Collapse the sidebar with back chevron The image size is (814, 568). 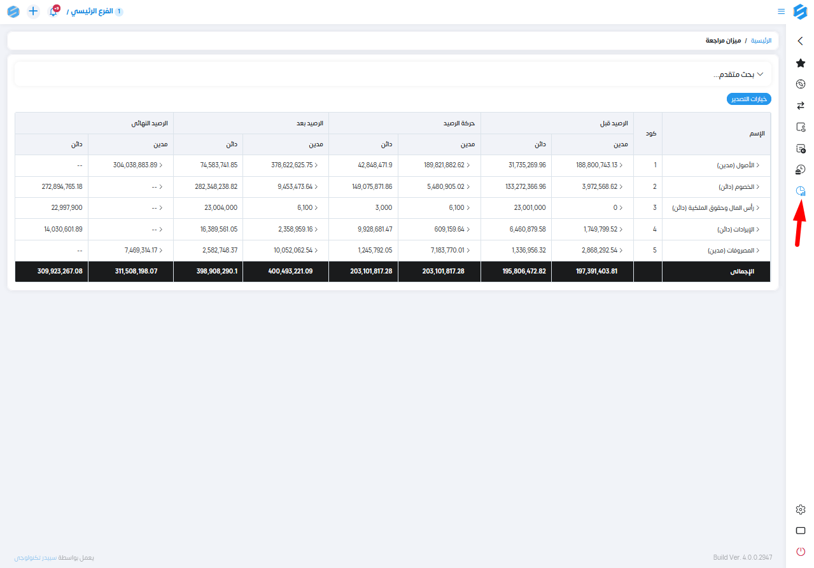click(x=801, y=41)
